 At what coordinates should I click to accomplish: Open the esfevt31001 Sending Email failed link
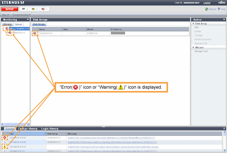tap(113, 147)
